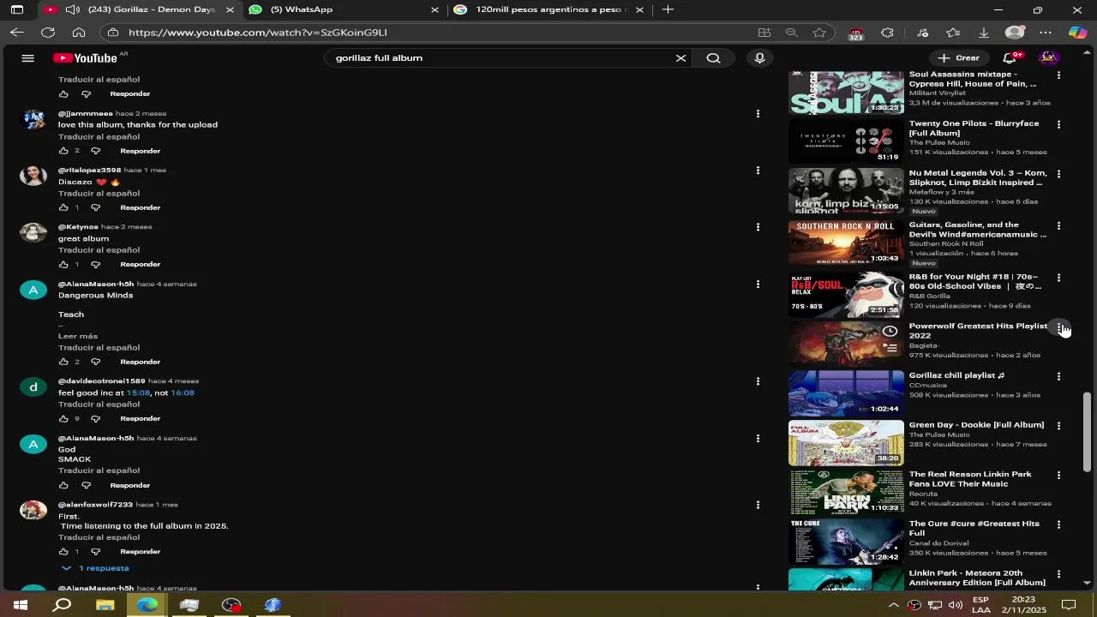Open the Soul Assassins mixtape thumbnail
Viewport: 1097px width, 617px height.
[846, 93]
